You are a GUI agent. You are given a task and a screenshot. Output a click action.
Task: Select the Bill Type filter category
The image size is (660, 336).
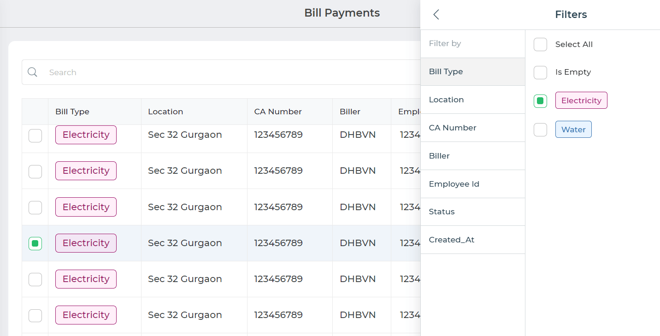coord(473,72)
